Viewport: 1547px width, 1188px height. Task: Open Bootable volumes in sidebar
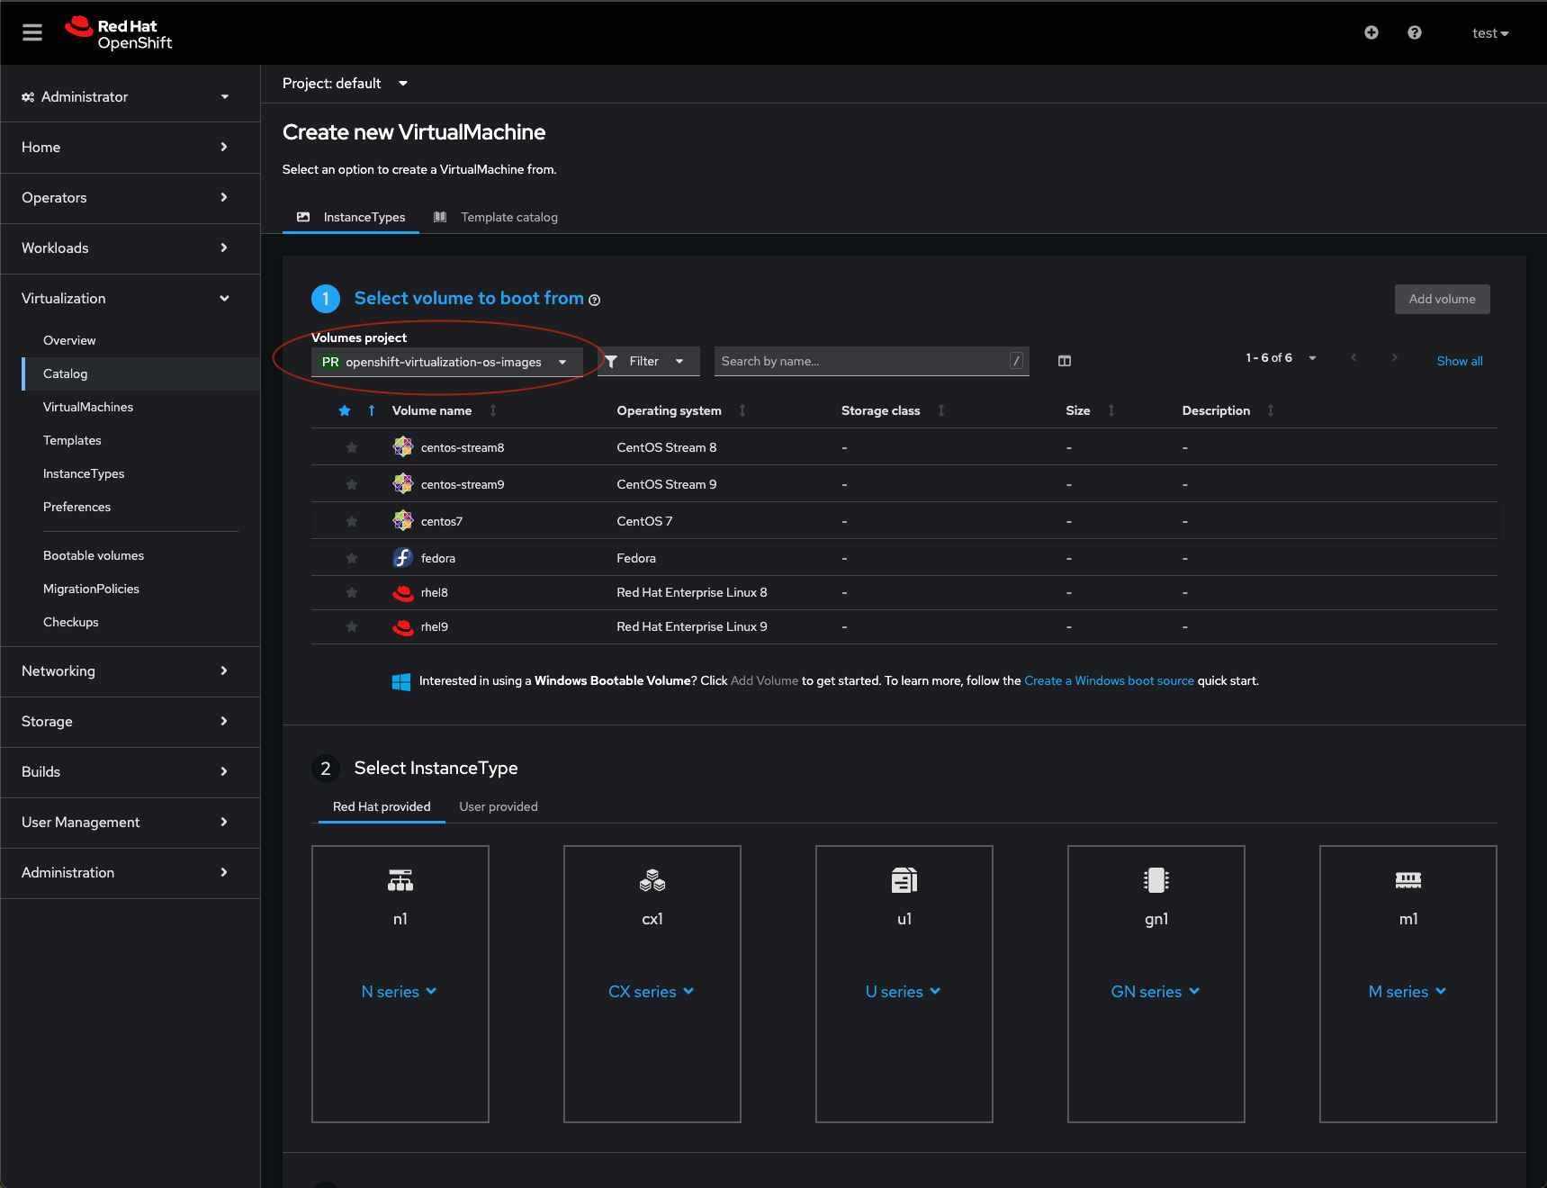94,555
